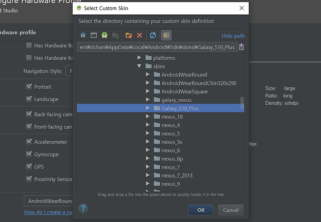The width and height of the screenshot is (321, 222).
Task: Go to home directory icon
Action: click(x=83, y=35)
